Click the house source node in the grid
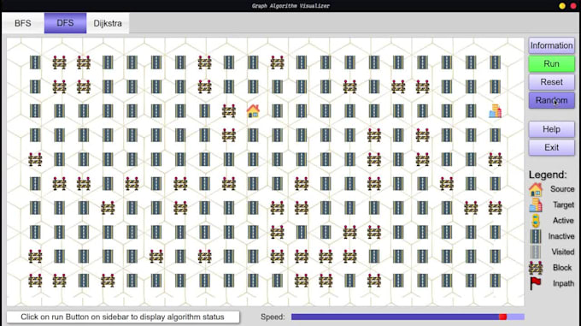Viewport: 581px width, 326px height. pyautogui.click(x=253, y=111)
